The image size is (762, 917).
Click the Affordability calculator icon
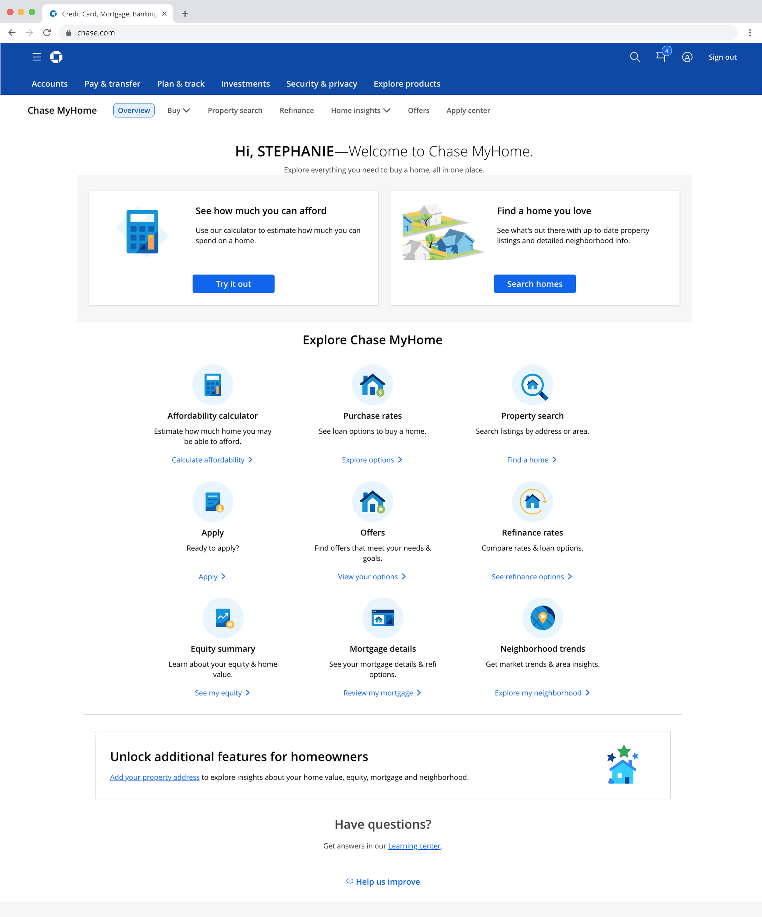(213, 385)
